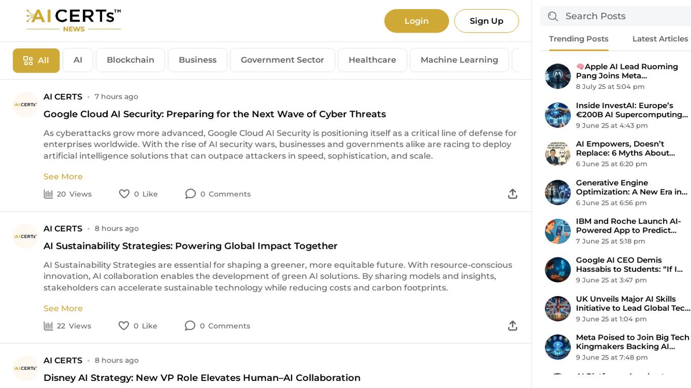Open Inside InvestAI Europe's €200B headline

coord(632,110)
